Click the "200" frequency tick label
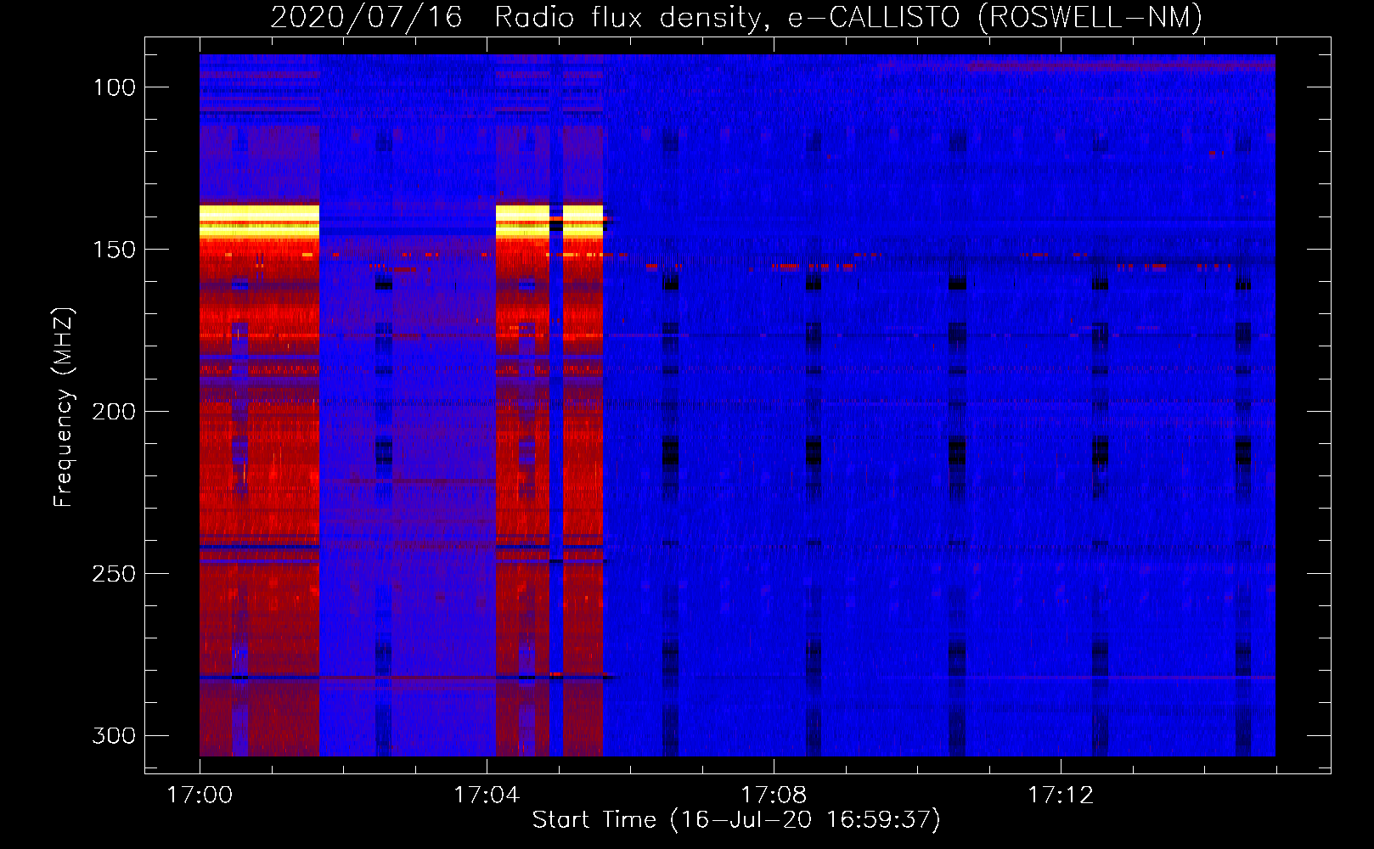The height and width of the screenshot is (849, 1374). coord(114,412)
